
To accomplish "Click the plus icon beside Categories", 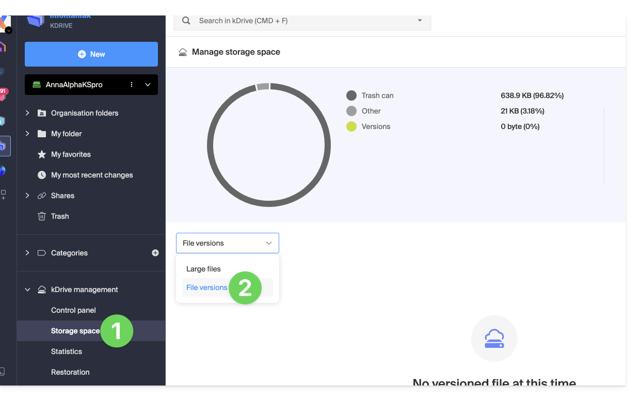I will pyautogui.click(x=155, y=253).
